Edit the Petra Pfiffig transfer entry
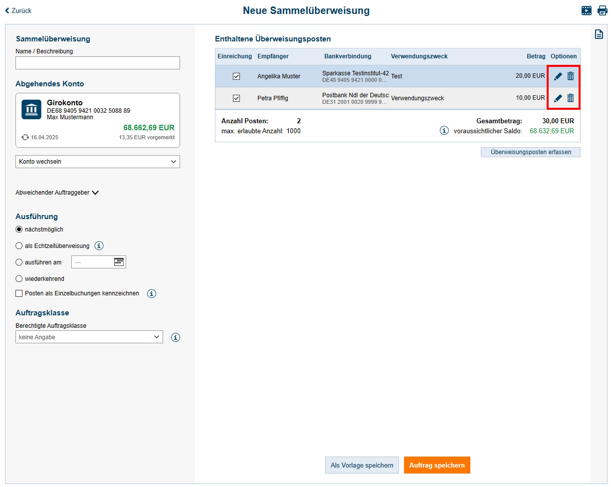Image resolution: width=611 pixels, height=487 pixels. pyautogui.click(x=558, y=98)
